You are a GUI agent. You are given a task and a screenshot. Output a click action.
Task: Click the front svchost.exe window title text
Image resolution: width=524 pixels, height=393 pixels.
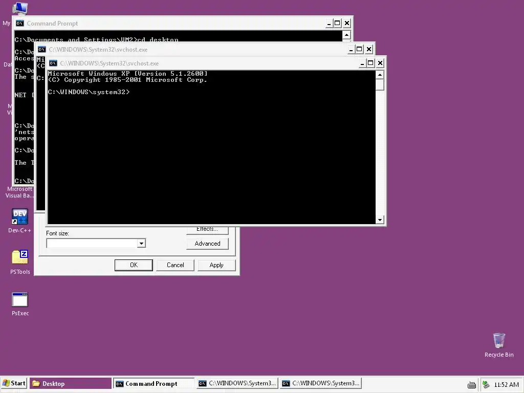(110, 63)
